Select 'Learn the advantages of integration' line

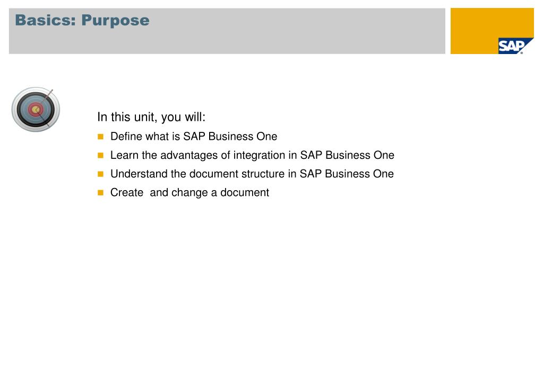(252, 155)
